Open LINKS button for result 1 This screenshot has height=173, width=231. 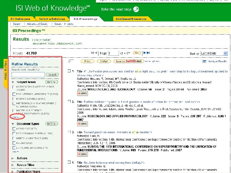coord(82,94)
